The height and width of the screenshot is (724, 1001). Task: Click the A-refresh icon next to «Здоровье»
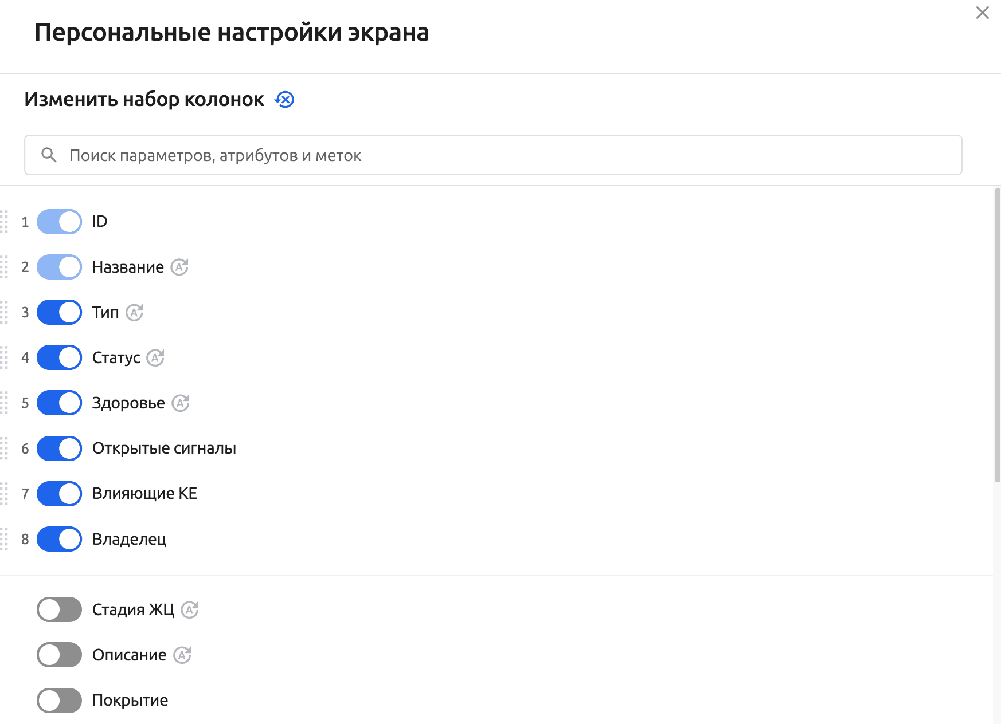coord(182,403)
